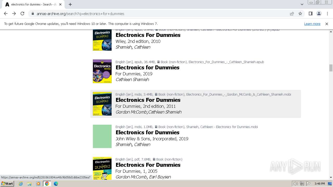Open Electronics For Dummies Wiley 2010 title
Screen dimensions: 333x187
pos(148,35)
